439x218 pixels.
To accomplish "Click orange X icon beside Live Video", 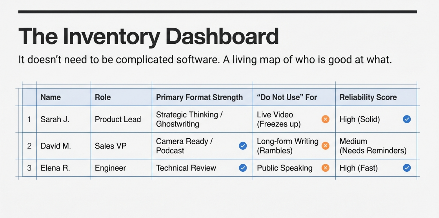I will point(325,119).
